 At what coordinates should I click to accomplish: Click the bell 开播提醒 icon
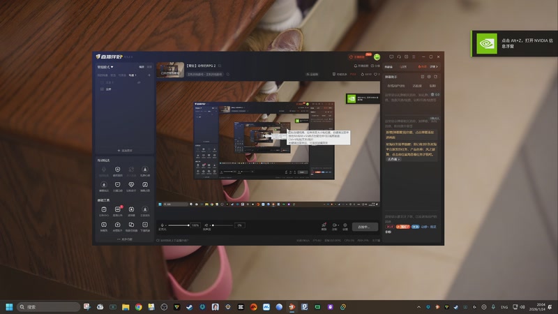pyautogui.click(x=361, y=66)
